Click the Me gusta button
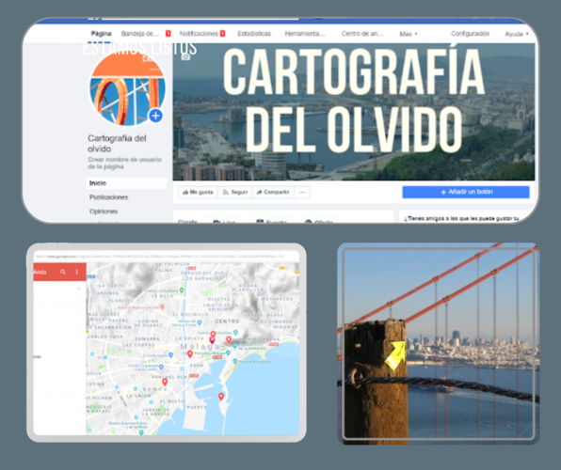 pyautogui.click(x=198, y=192)
